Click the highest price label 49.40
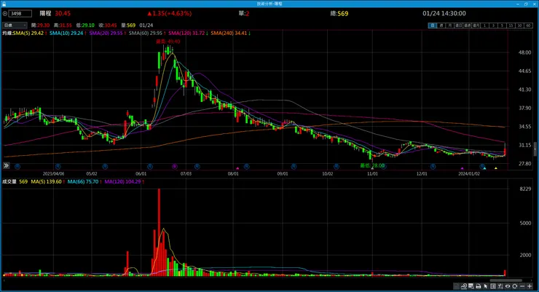The width and height of the screenshot is (539, 292). click(x=168, y=42)
